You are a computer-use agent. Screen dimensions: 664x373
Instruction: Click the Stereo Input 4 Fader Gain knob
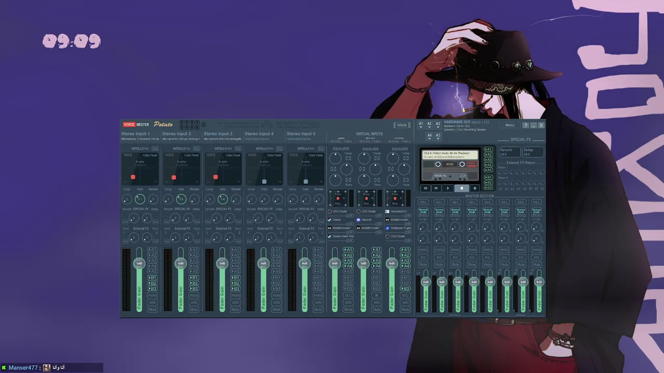tap(264, 263)
